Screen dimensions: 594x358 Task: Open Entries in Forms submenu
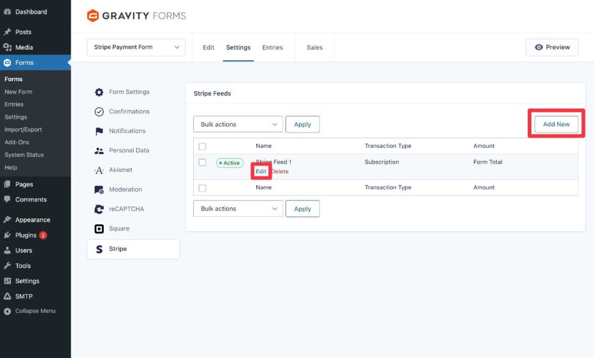[14, 104]
